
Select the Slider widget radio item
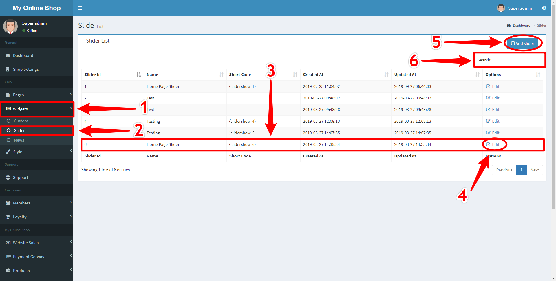point(9,130)
